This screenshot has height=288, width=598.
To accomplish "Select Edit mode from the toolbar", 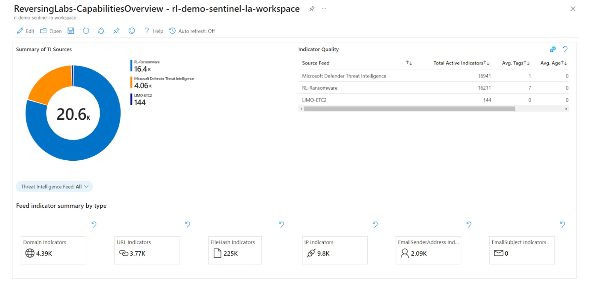I will (25, 31).
